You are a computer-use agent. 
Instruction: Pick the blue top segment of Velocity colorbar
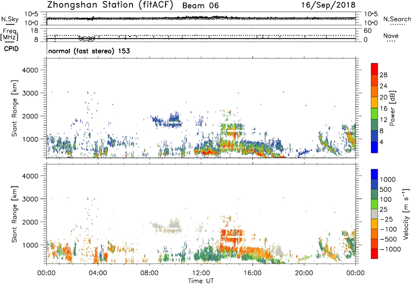(375, 174)
